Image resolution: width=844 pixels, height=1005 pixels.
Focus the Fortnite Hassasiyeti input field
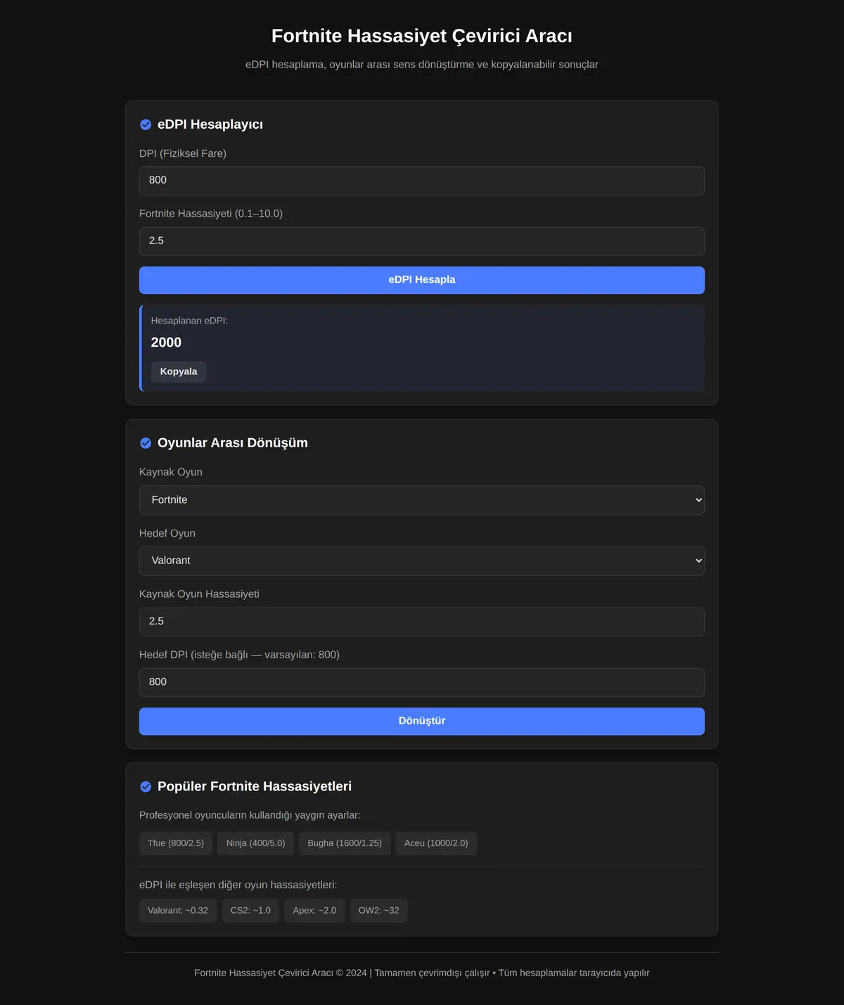point(422,241)
